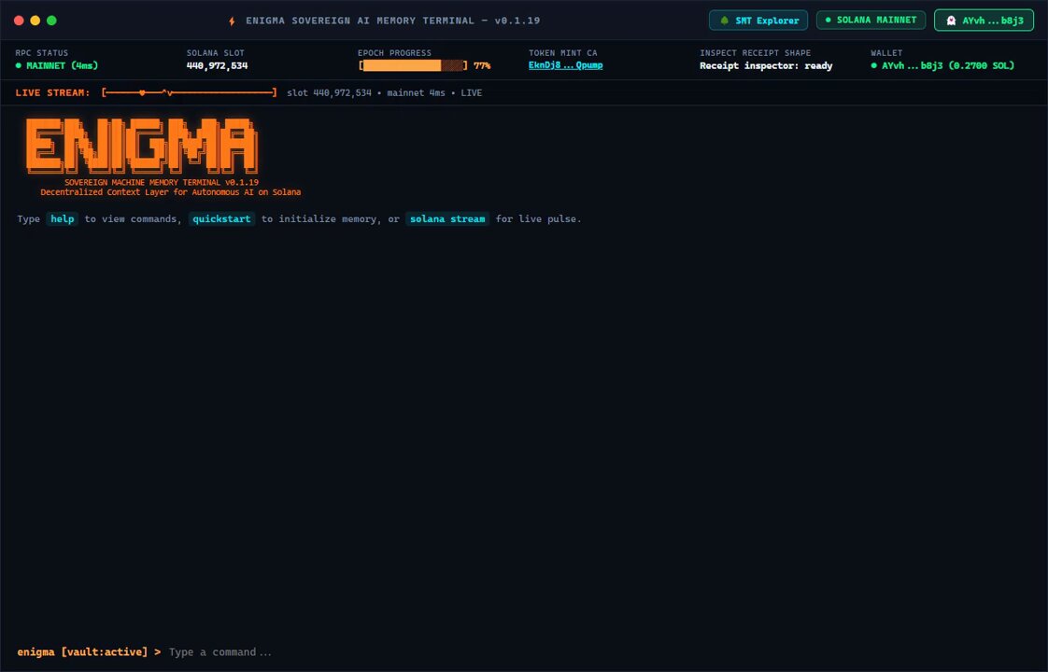Click the solana slot value 440,972,534
The image size is (1048, 672).
coord(218,65)
